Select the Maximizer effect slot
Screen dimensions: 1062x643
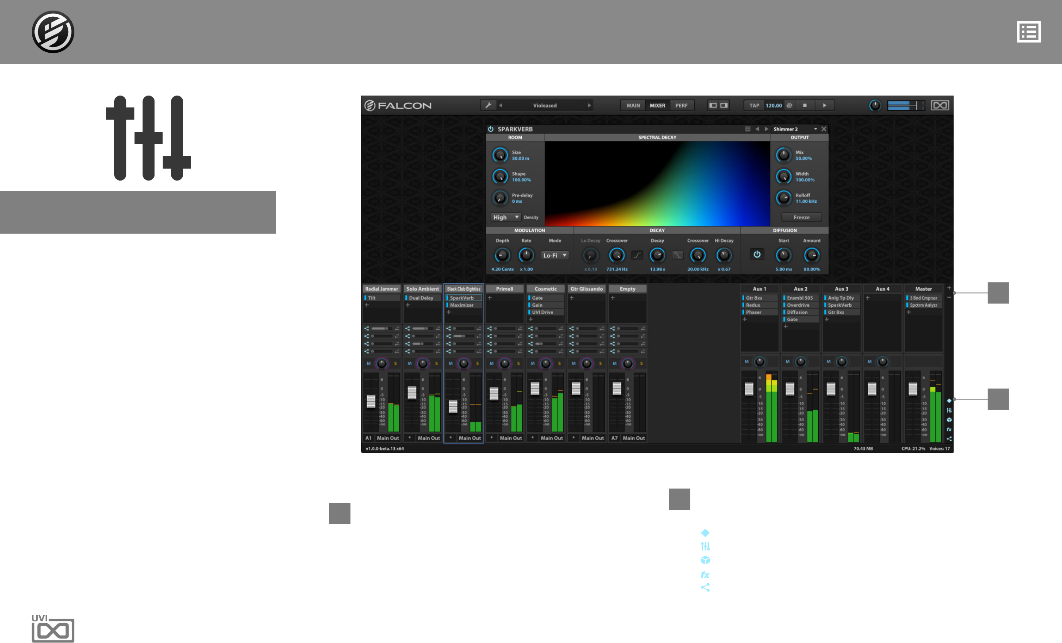tap(463, 305)
